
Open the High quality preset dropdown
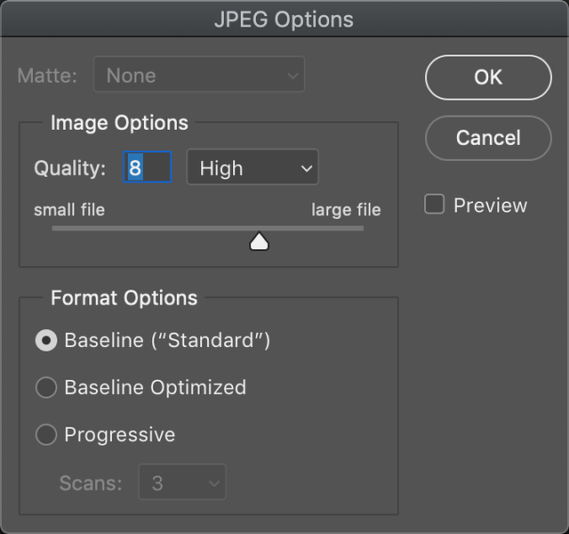(x=252, y=167)
